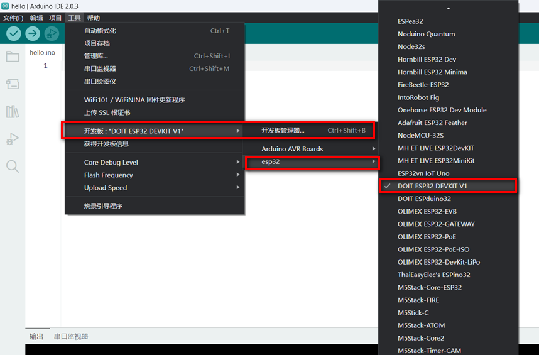The width and height of the screenshot is (539, 355).
Task: Select the NodeMCU-32S board
Action: tap(449, 135)
